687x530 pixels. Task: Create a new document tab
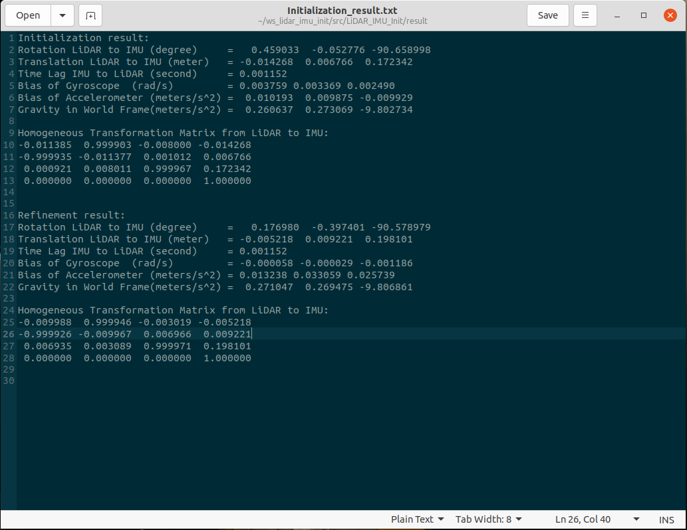click(90, 15)
